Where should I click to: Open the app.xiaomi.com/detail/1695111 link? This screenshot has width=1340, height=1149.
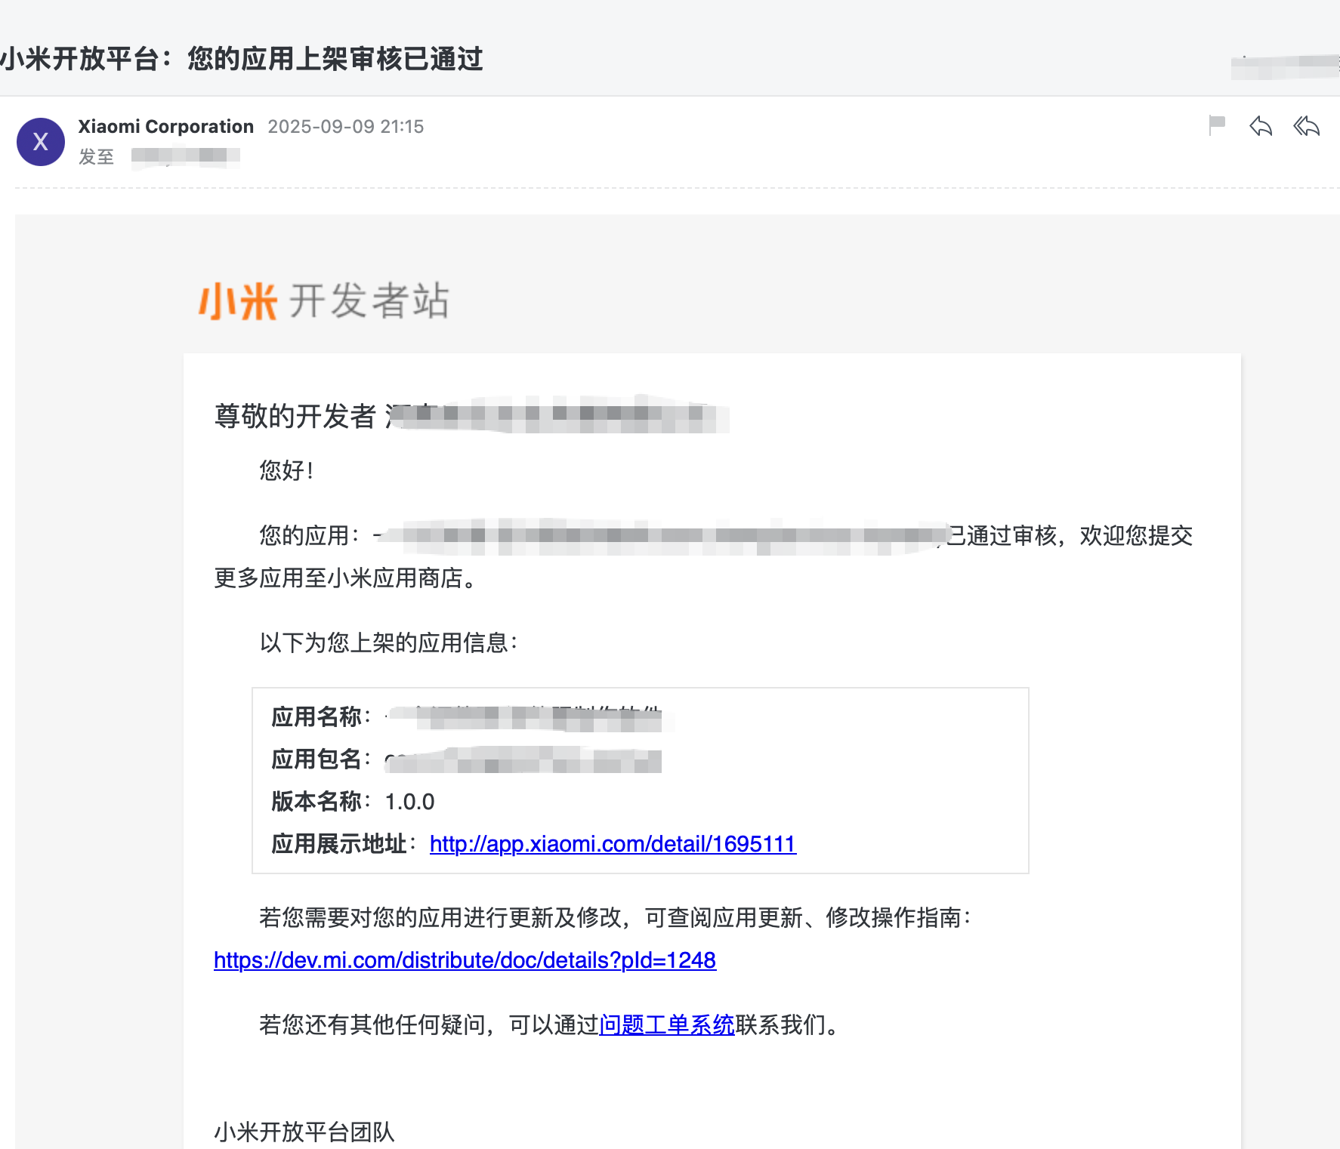click(x=613, y=843)
